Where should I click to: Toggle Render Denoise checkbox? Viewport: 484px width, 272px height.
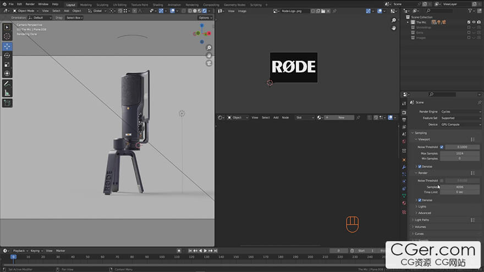tap(420, 200)
